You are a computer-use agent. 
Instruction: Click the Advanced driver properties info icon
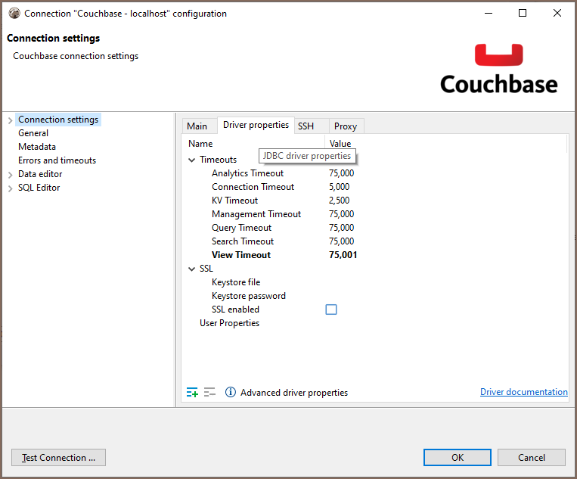point(231,392)
